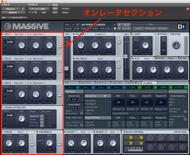Screen dimensions: 190x155
Task: Toggle the OSC1 power button
Action: 3,34
